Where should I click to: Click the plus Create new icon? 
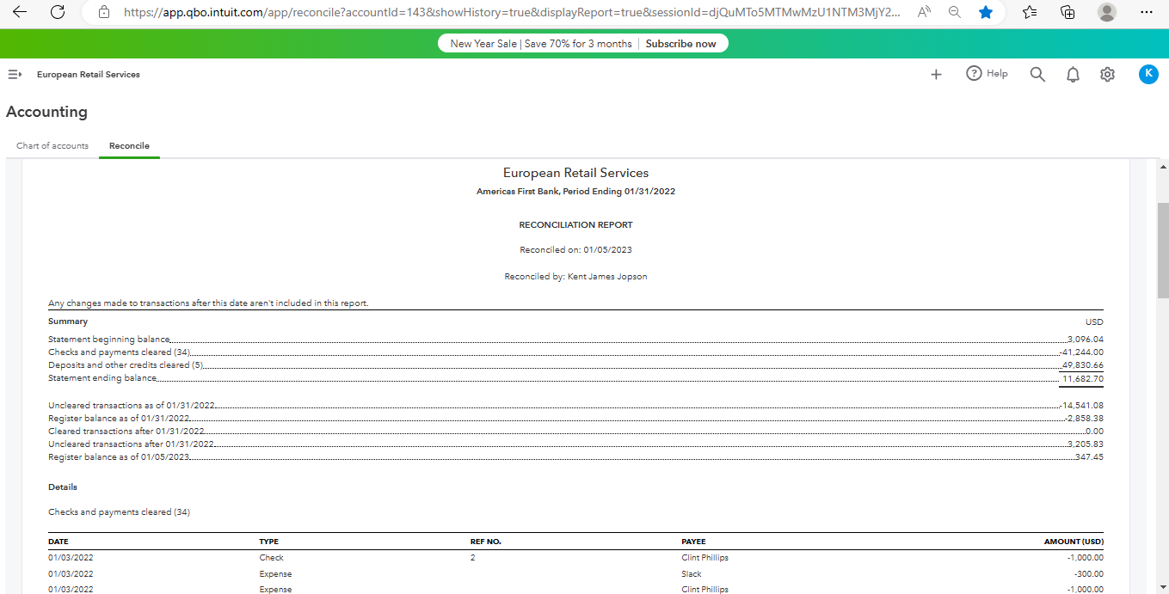(x=937, y=75)
